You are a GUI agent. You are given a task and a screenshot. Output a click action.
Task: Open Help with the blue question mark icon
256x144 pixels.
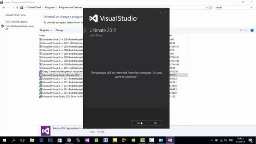(x=252, y=30)
